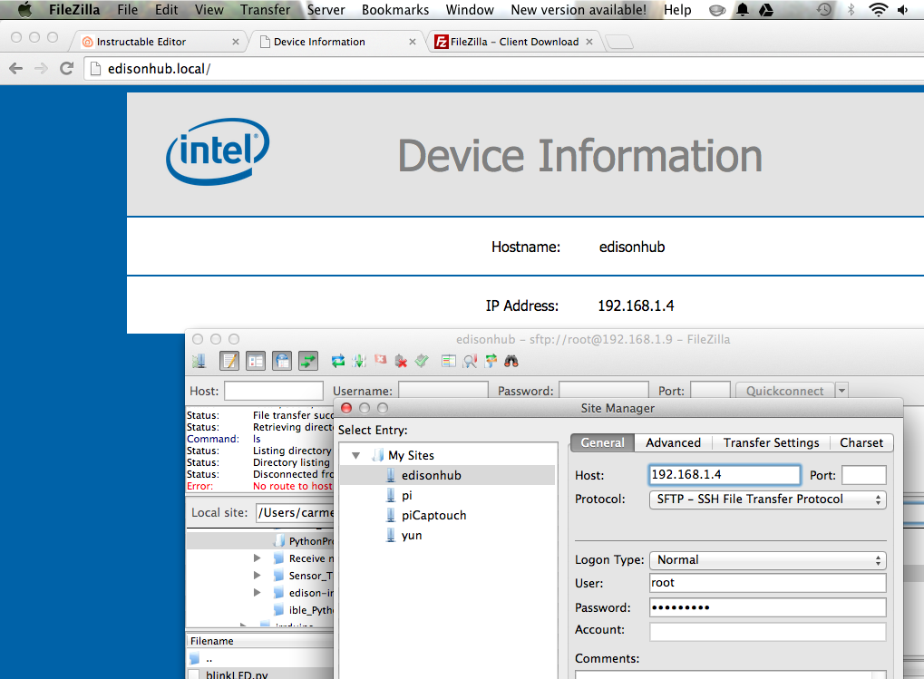Click the process queue toggle icon
Screen dimensions: 924x679
pyautogui.click(x=359, y=361)
